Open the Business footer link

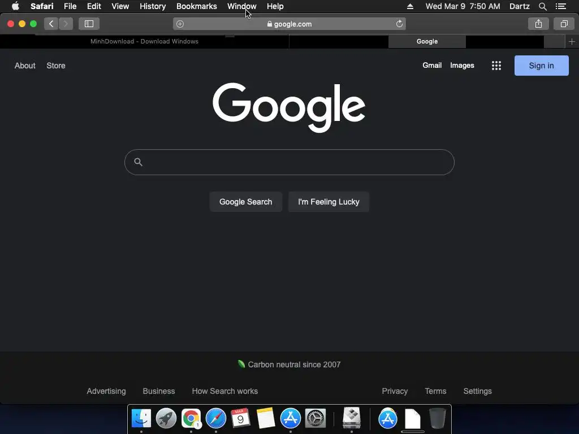pyautogui.click(x=159, y=391)
